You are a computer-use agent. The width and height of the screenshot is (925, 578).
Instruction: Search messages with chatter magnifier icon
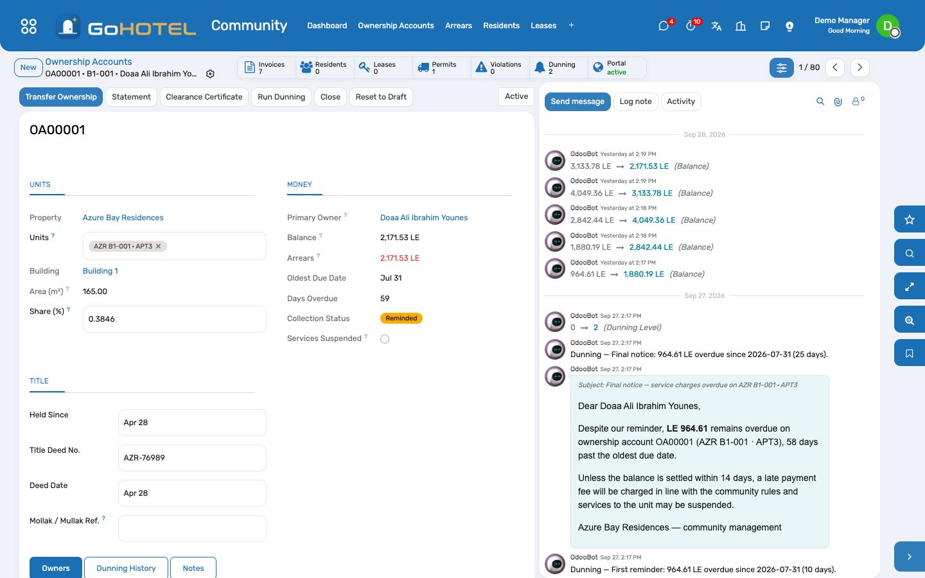(820, 101)
